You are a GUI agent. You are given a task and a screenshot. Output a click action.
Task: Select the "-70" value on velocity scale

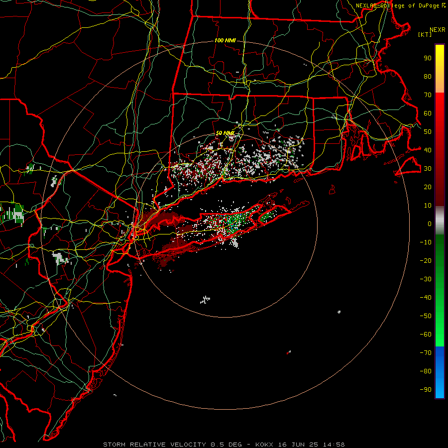pos(426,352)
